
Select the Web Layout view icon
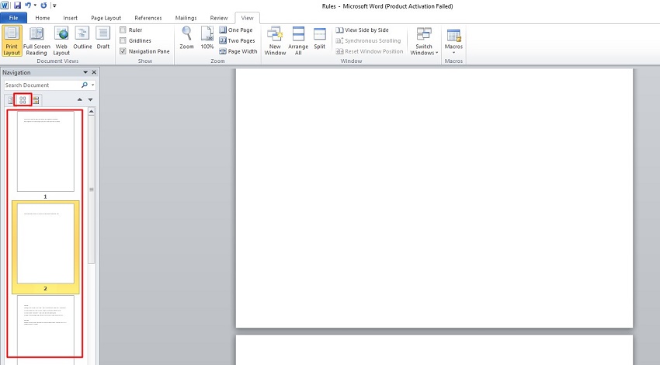click(x=61, y=40)
